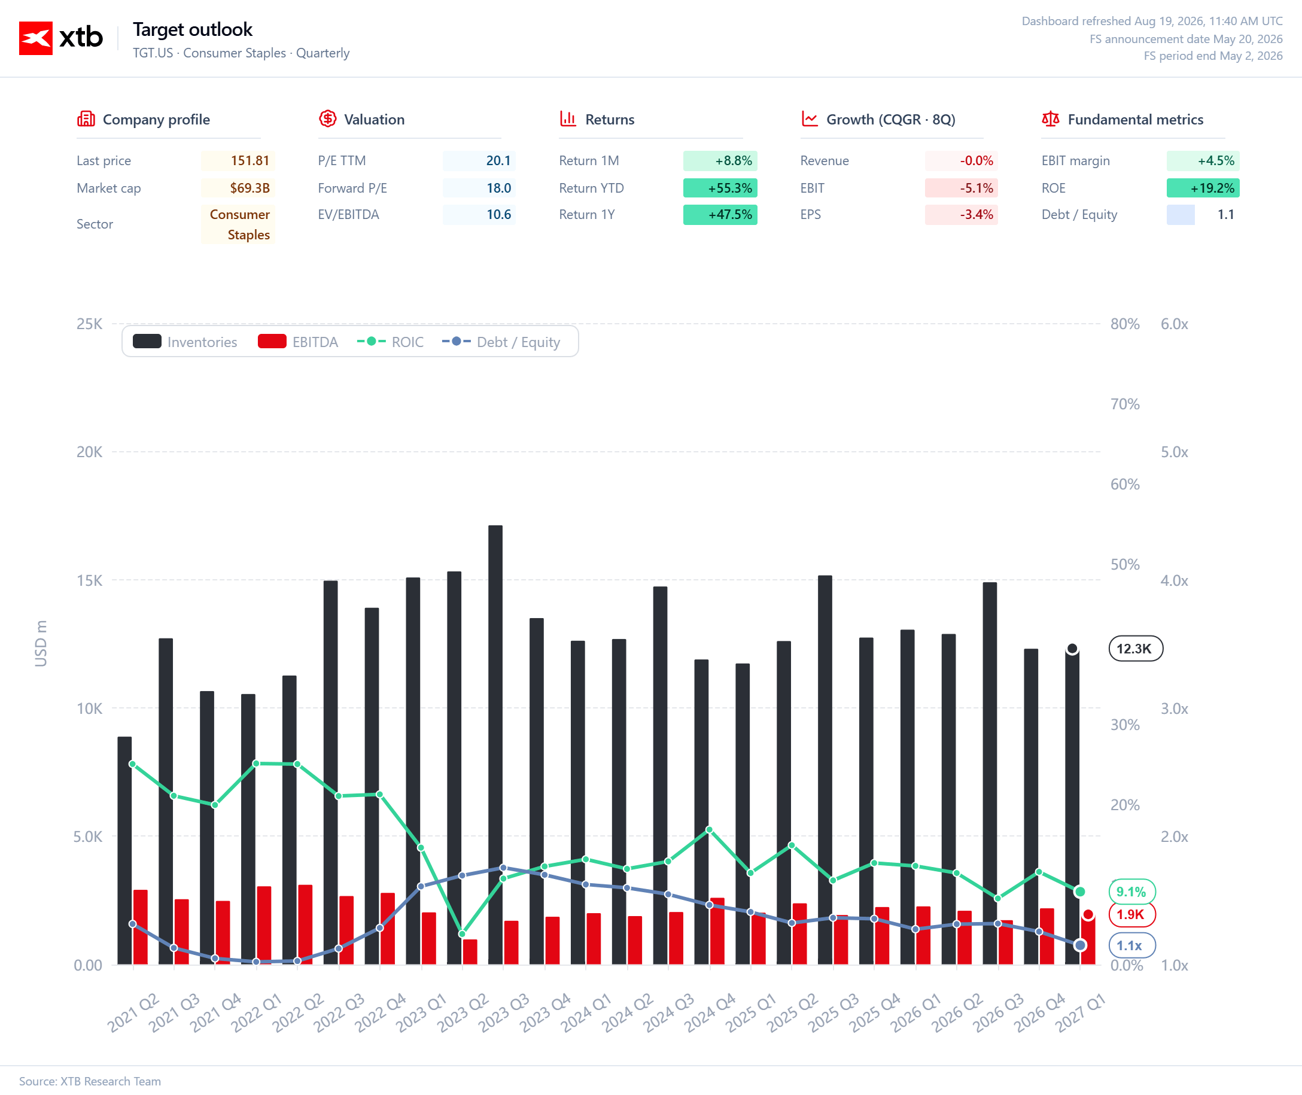
Task: Toggle the Inventories legend series
Action: 185,342
